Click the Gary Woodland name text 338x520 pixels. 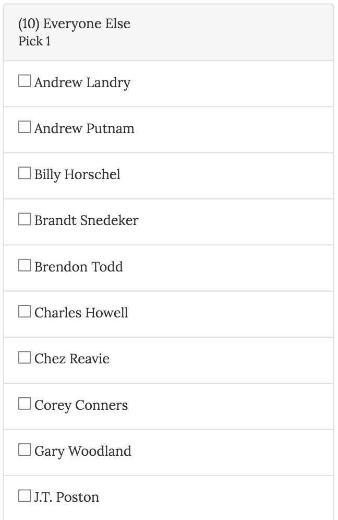pyautogui.click(x=83, y=451)
